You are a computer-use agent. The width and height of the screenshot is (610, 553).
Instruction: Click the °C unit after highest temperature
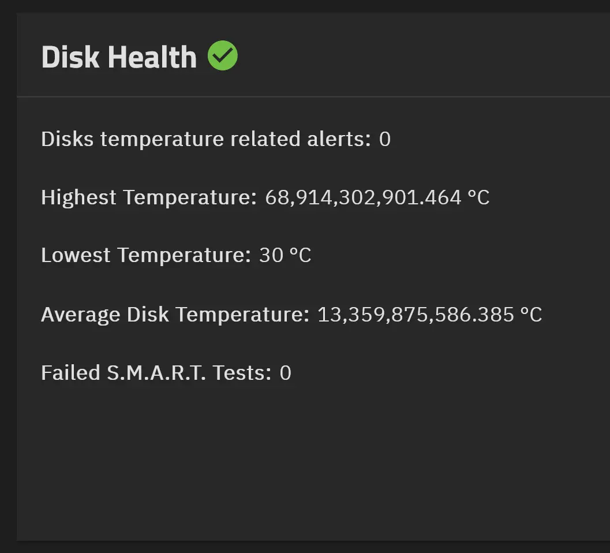pos(478,197)
